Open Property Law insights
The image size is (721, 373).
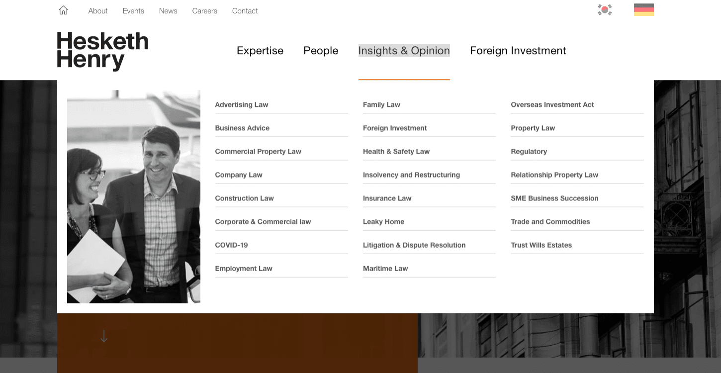[x=533, y=128]
